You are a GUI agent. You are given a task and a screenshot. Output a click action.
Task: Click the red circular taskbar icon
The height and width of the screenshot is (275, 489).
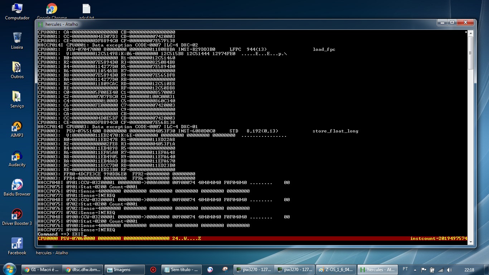point(153,270)
